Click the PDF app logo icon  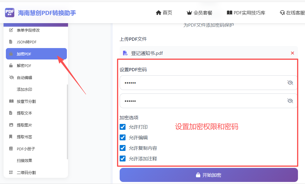point(10,13)
